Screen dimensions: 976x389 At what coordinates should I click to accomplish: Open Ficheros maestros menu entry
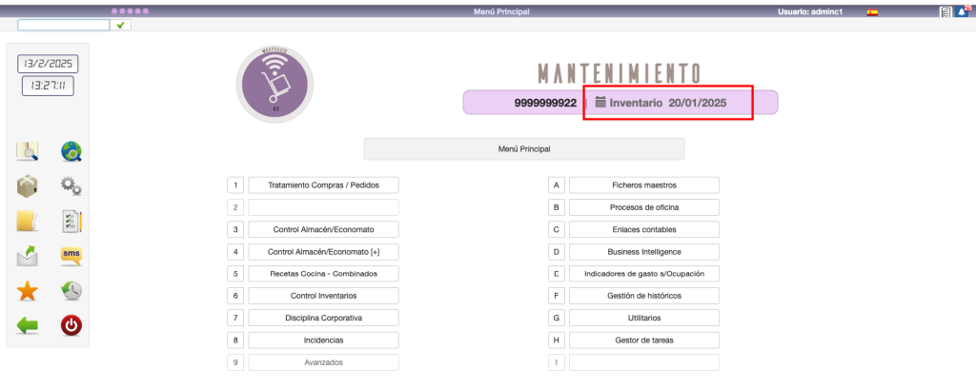(643, 185)
